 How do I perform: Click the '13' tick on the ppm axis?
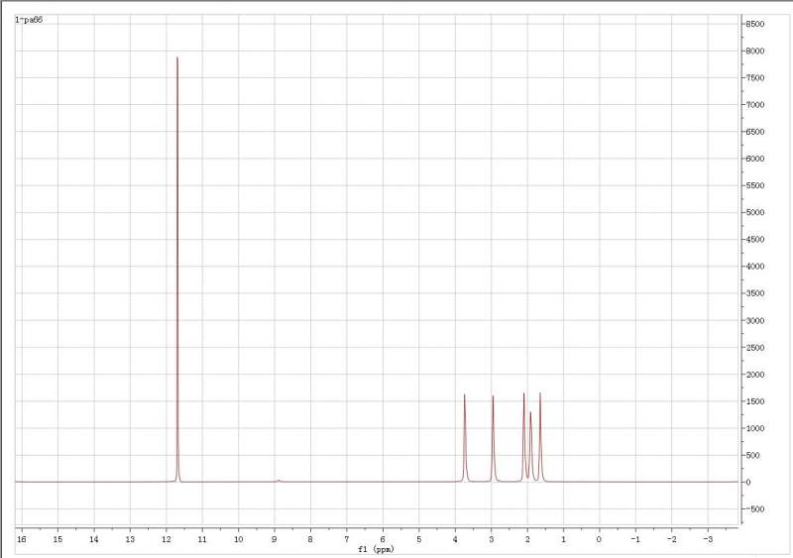130,539
